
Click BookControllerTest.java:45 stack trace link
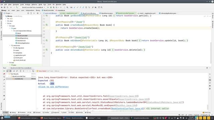click(x=127, y=108)
